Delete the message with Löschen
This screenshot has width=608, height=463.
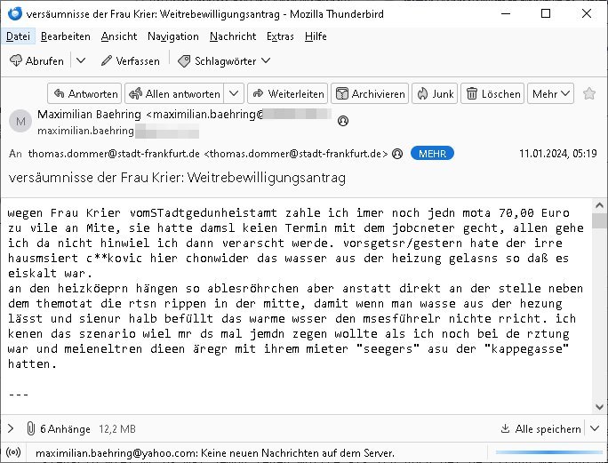pyautogui.click(x=492, y=93)
